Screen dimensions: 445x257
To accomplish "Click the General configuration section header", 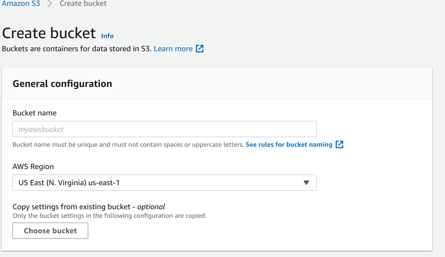I will (x=62, y=84).
